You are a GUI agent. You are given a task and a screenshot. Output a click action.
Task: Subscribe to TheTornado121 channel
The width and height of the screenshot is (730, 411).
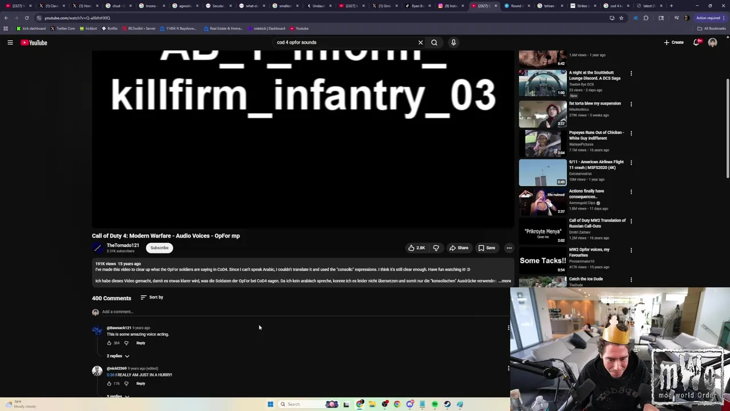point(159,248)
